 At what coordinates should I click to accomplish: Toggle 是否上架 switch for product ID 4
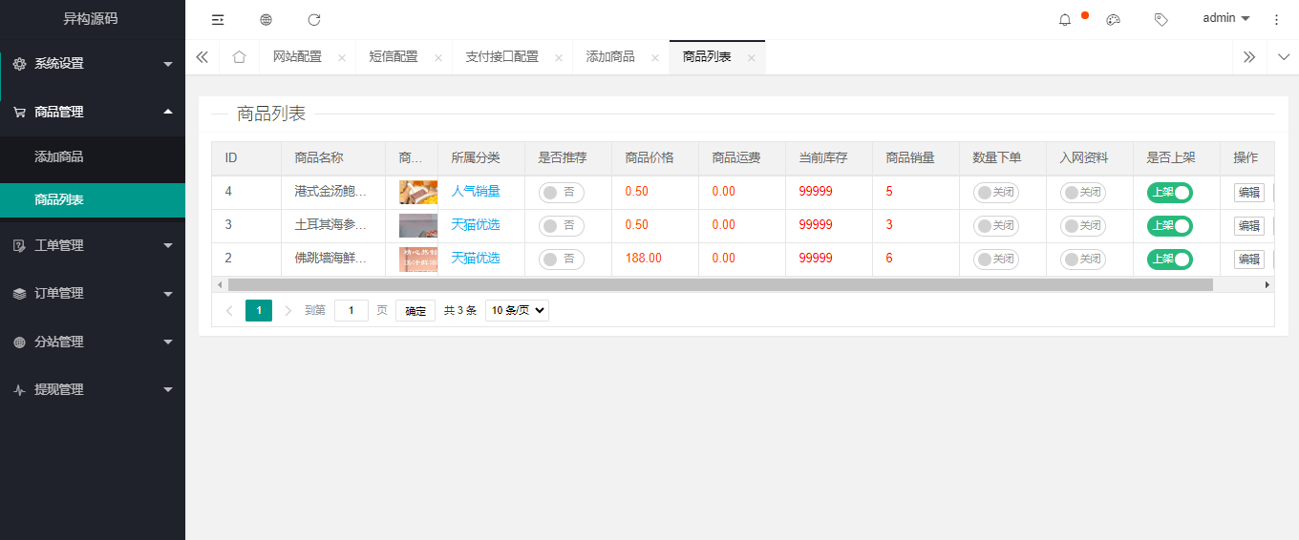1169,192
